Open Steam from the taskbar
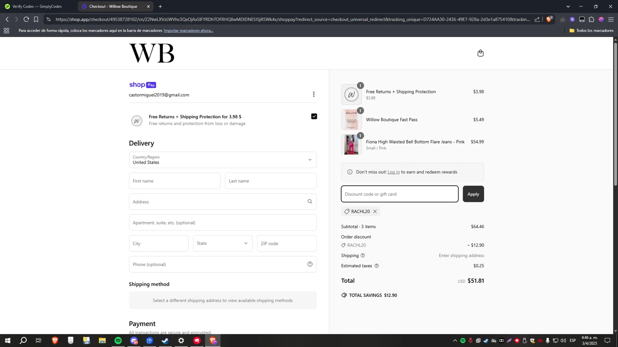 (165, 340)
